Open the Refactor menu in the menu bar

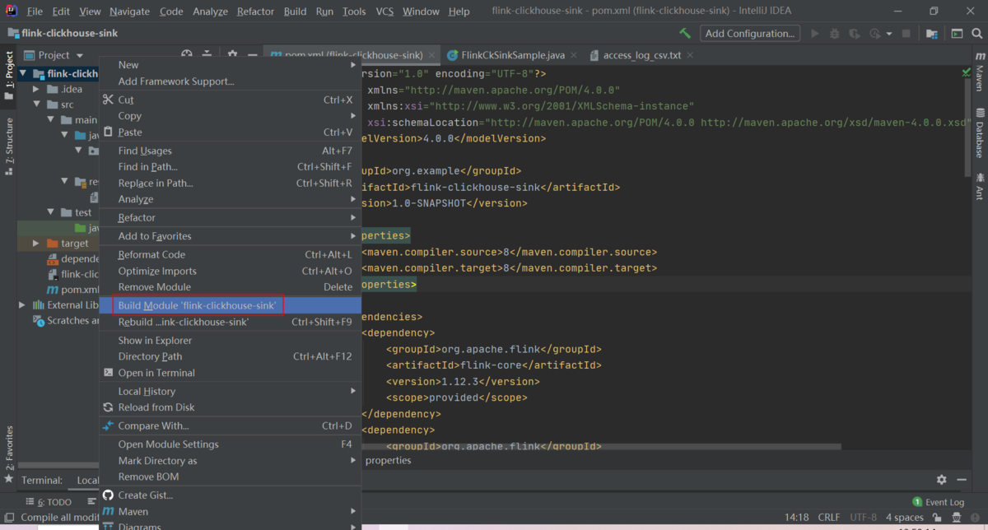coord(255,12)
